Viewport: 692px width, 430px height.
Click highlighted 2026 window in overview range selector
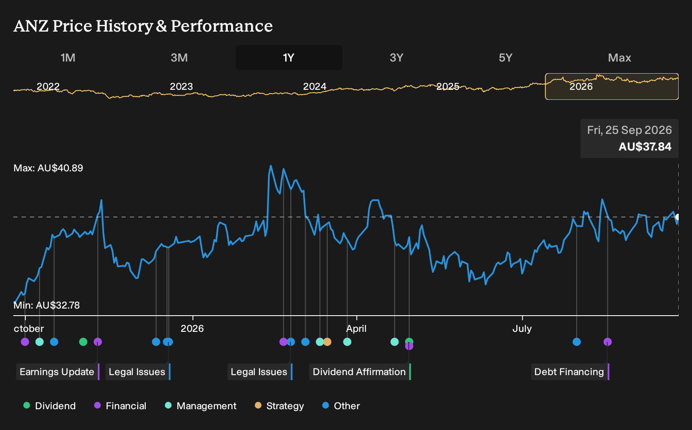[x=612, y=86]
